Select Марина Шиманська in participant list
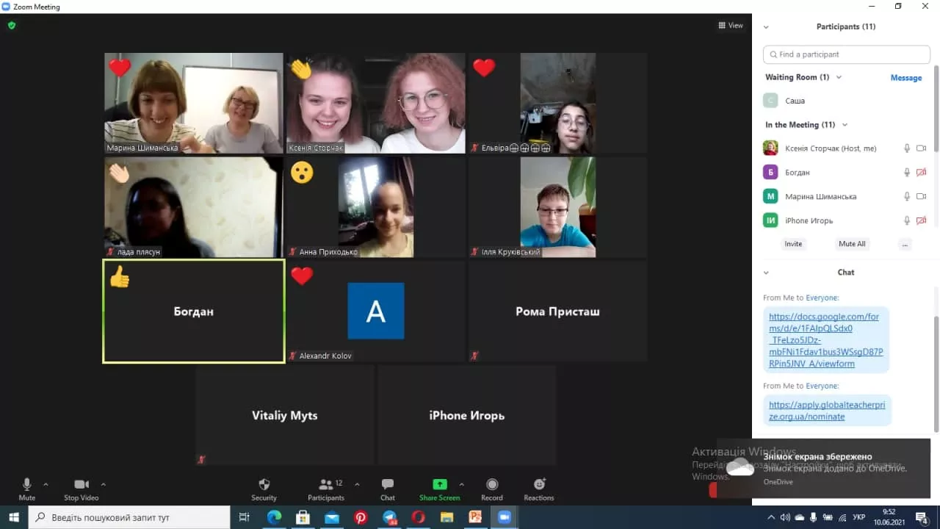Image resolution: width=940 pixels, height=529 pixels. coord(846,196)
